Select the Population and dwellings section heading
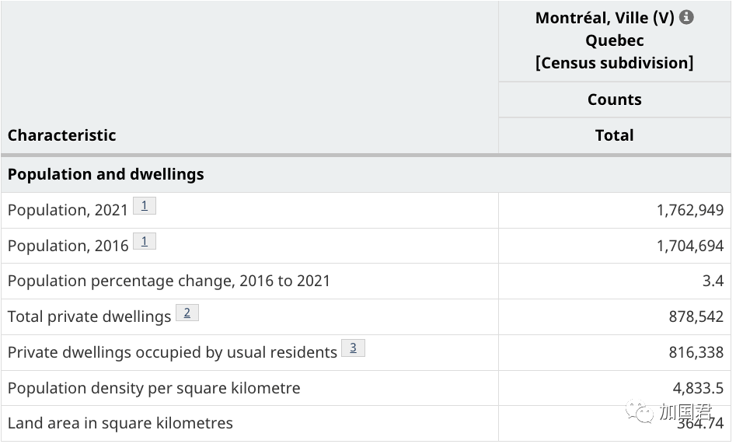Viewport: 736px width, 444px height. point(106,174)
